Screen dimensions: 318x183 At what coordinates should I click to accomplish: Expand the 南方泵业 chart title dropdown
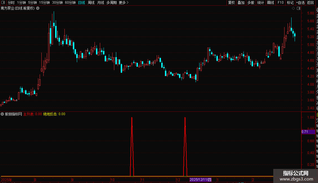coord(38,8)
